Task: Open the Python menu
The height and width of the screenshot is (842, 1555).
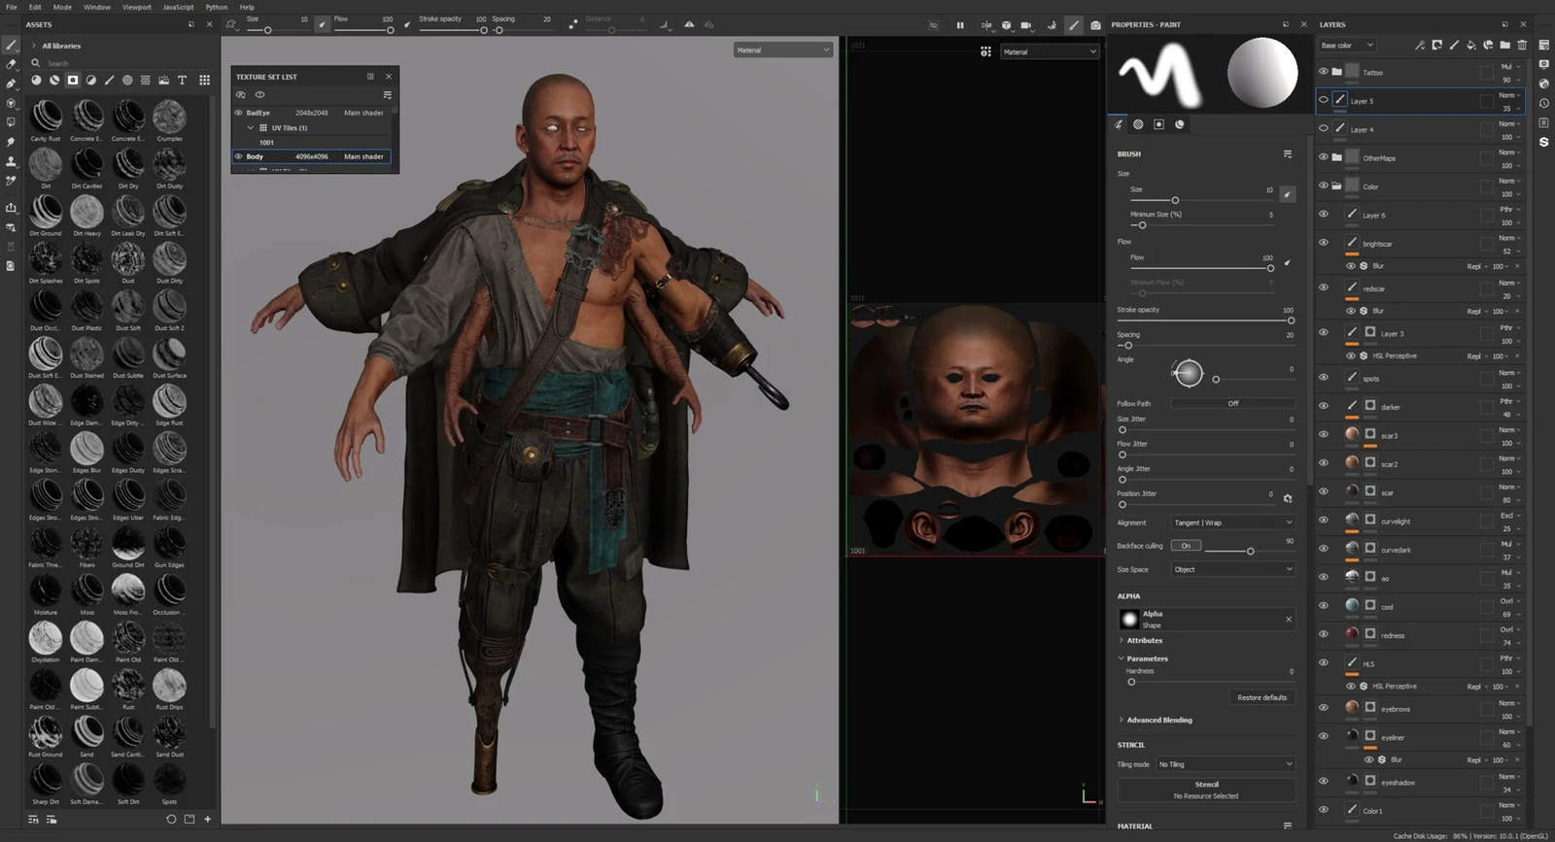Action: [x=217, y=7]
